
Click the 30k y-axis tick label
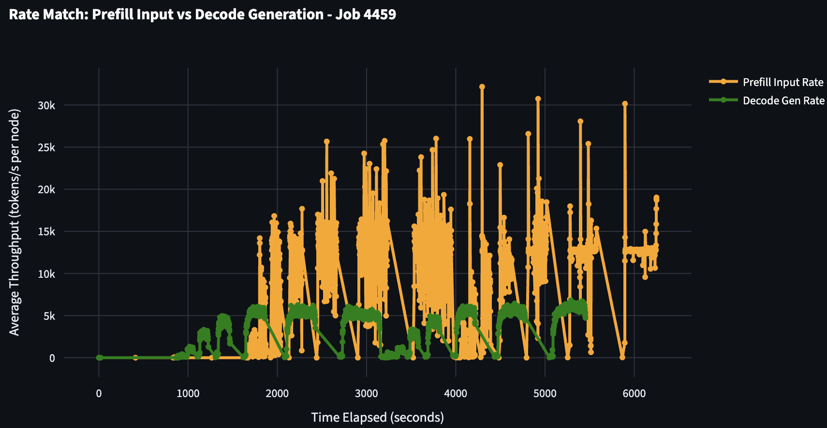(47, 105)
